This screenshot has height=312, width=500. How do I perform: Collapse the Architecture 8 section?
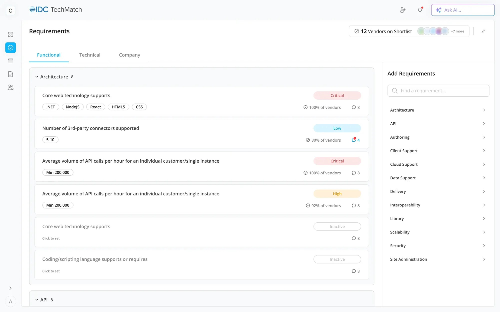point(36,77)
